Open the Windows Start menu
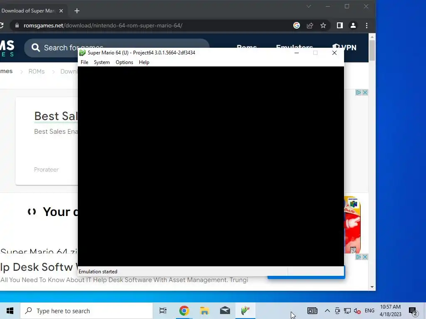The height and width of the screenshot is (319, 426). 10,311
